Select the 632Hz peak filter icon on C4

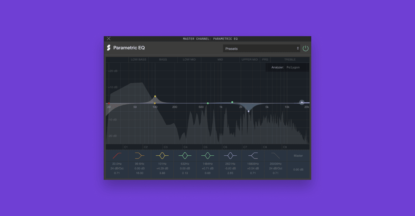[185, 155]
